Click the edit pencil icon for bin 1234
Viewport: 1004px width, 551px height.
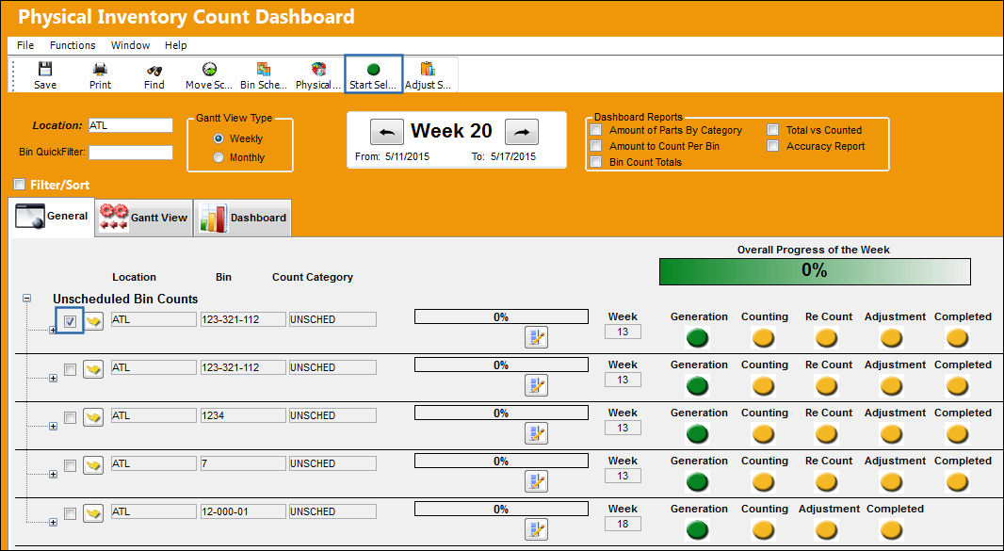[536, 433]
